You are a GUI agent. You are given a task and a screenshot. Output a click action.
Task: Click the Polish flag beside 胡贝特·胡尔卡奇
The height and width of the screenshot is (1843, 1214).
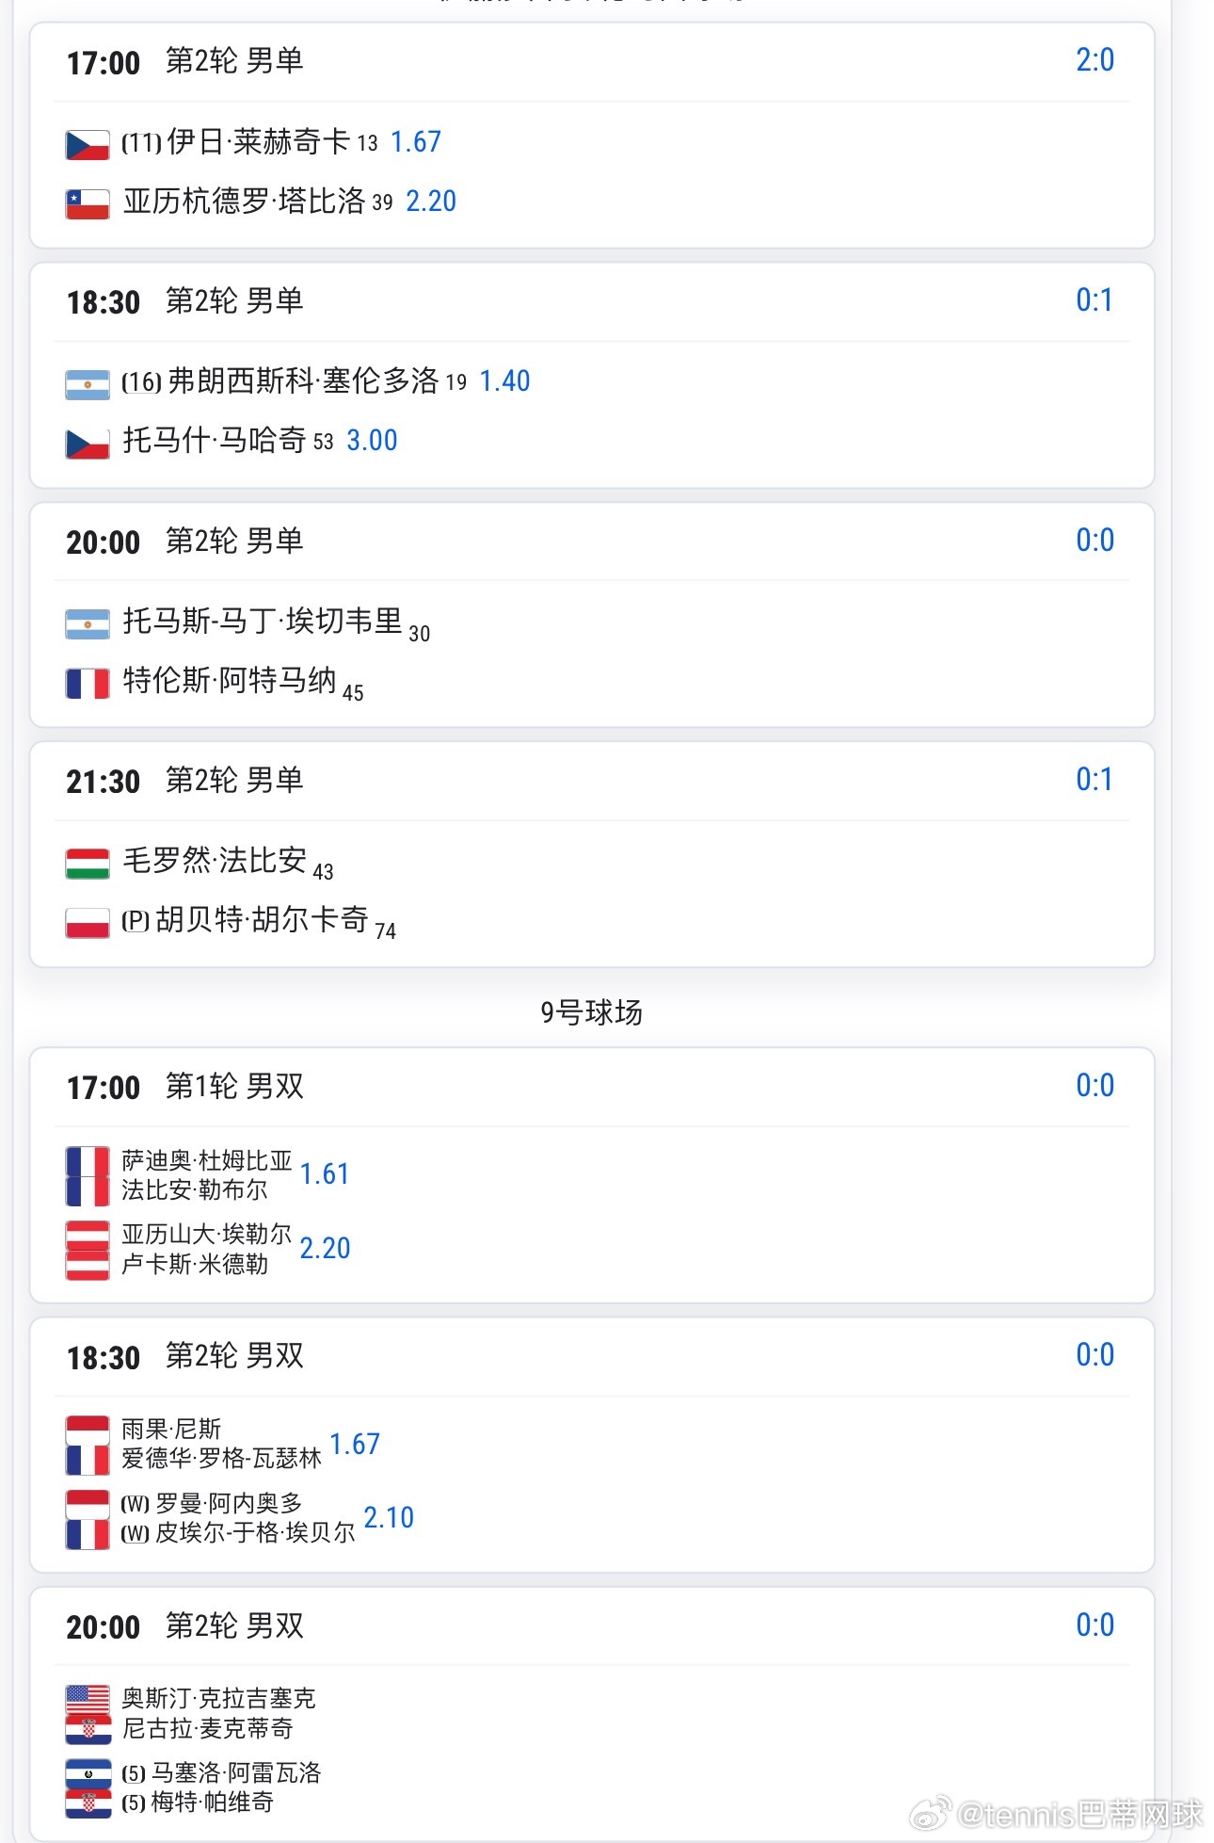pos(88,922)
